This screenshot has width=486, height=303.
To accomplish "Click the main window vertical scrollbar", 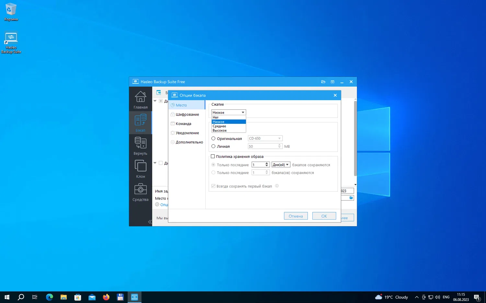I will tap(355, 139).
